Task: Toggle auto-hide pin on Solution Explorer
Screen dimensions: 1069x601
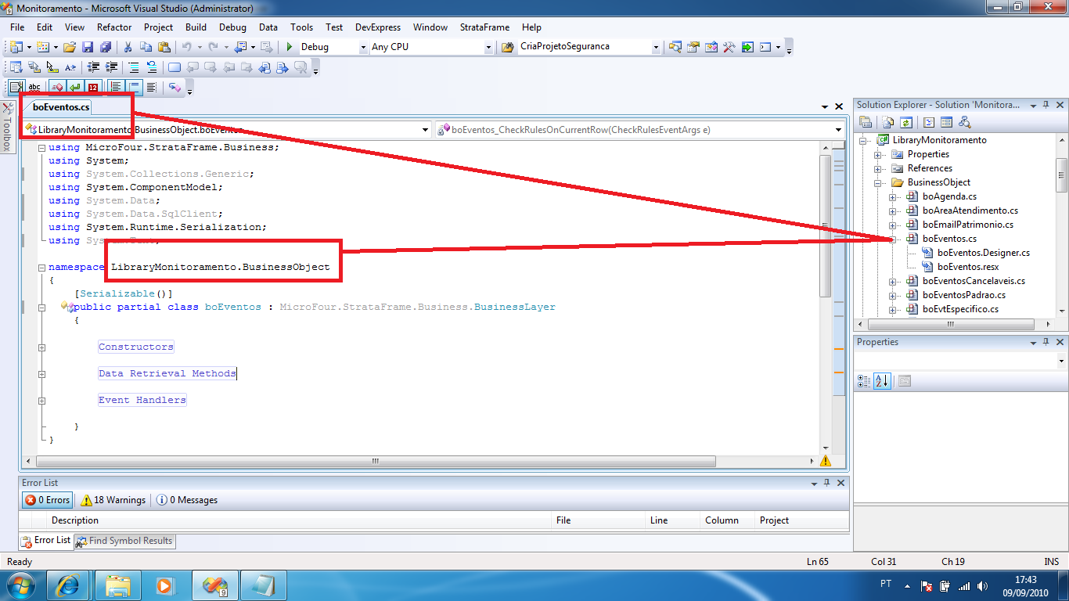Action: pyautogui.click(x=1045, y=105)
